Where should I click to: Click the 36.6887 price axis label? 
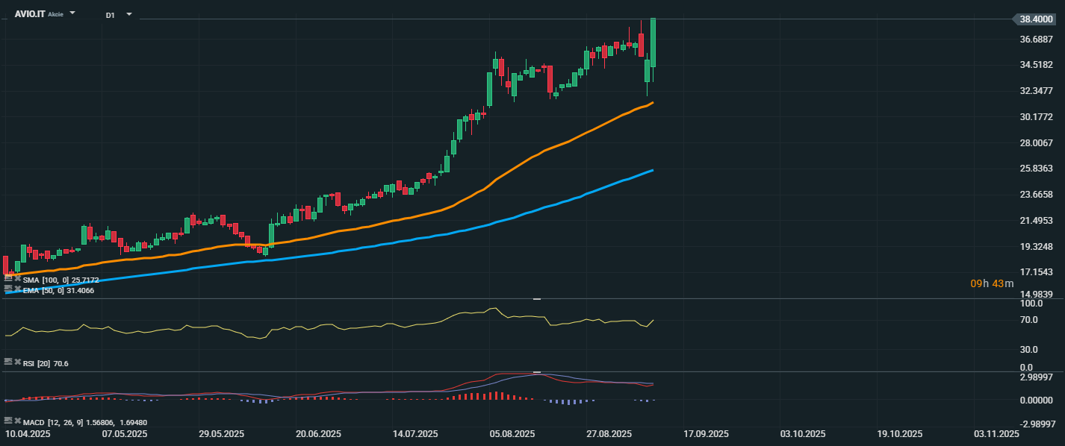1037,40
